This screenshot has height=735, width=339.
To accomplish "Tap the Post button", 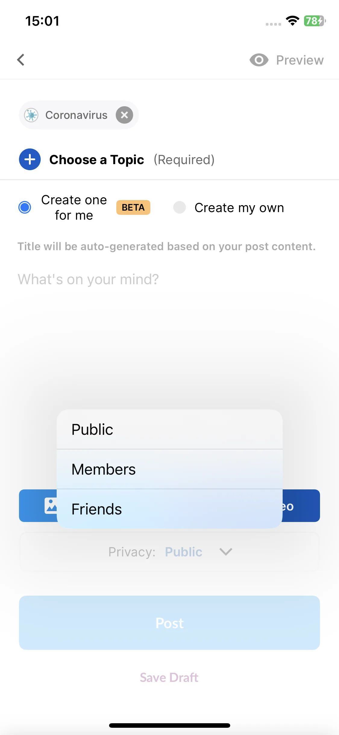I will [169, 623].
